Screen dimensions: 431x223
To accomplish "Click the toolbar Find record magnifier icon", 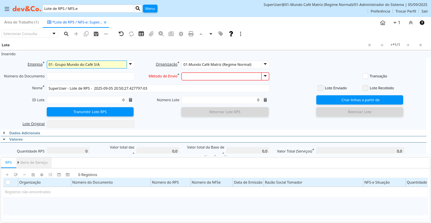I will [66, 34].
